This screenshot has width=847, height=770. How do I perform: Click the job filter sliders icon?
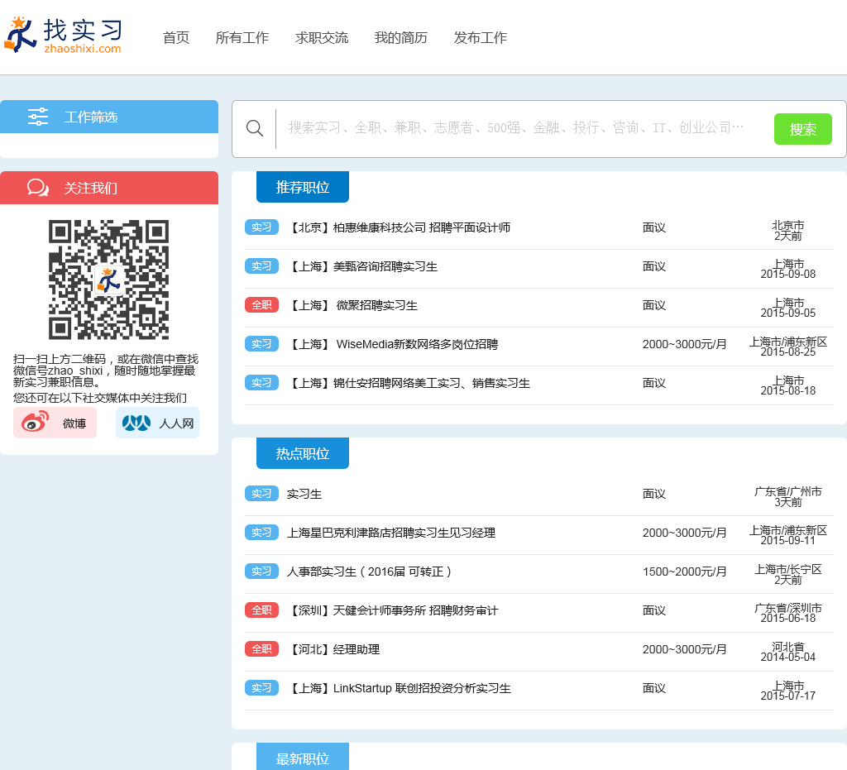pyautogui.click(x=38, y=117)
